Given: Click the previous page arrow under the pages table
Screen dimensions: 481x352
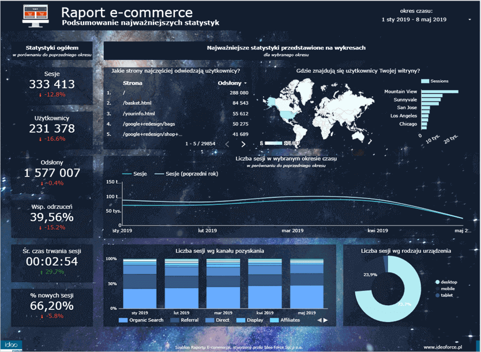Looking at the screenshot, I should pos(228,143).
